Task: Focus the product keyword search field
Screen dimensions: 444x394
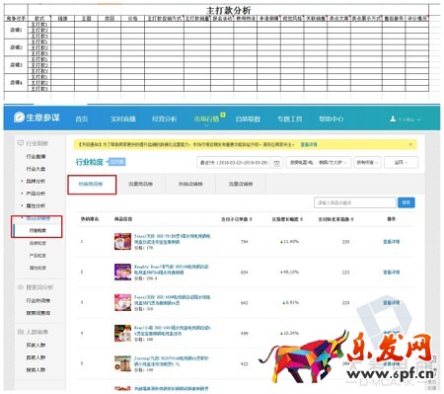Action: (x=355, y=202)
